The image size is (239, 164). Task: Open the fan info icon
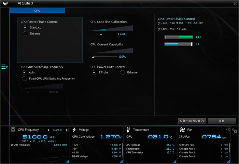click(228, 129)
